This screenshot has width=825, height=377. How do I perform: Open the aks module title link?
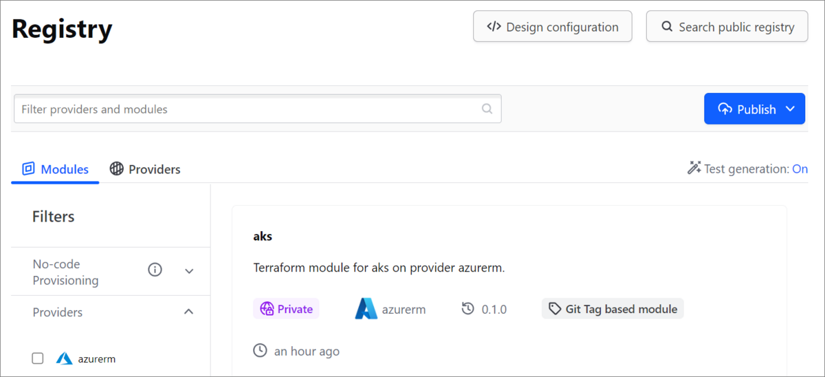(263, 236)
